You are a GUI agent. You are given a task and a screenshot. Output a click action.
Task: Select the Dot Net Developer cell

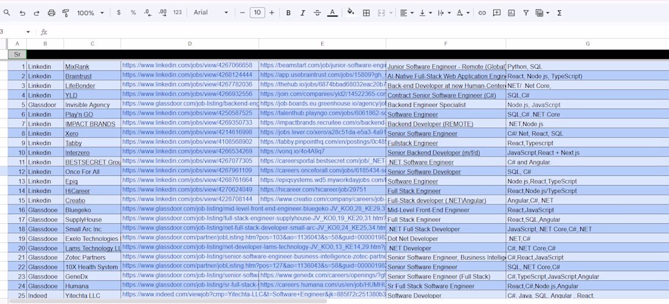pos(446,238)
